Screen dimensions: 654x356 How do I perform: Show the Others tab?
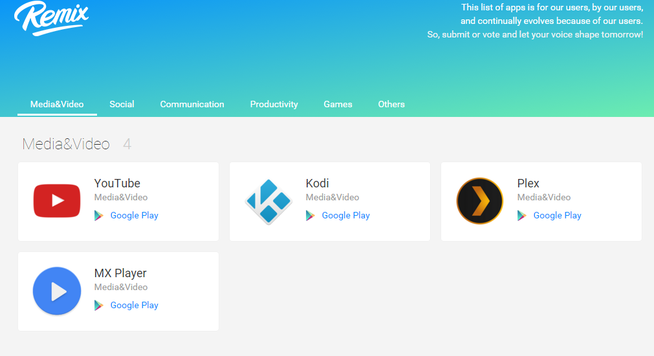tap(391, 104)
